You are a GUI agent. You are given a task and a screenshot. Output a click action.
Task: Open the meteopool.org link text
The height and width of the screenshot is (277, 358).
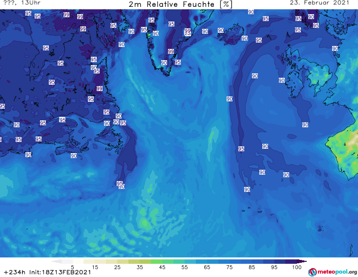(337, 272)
